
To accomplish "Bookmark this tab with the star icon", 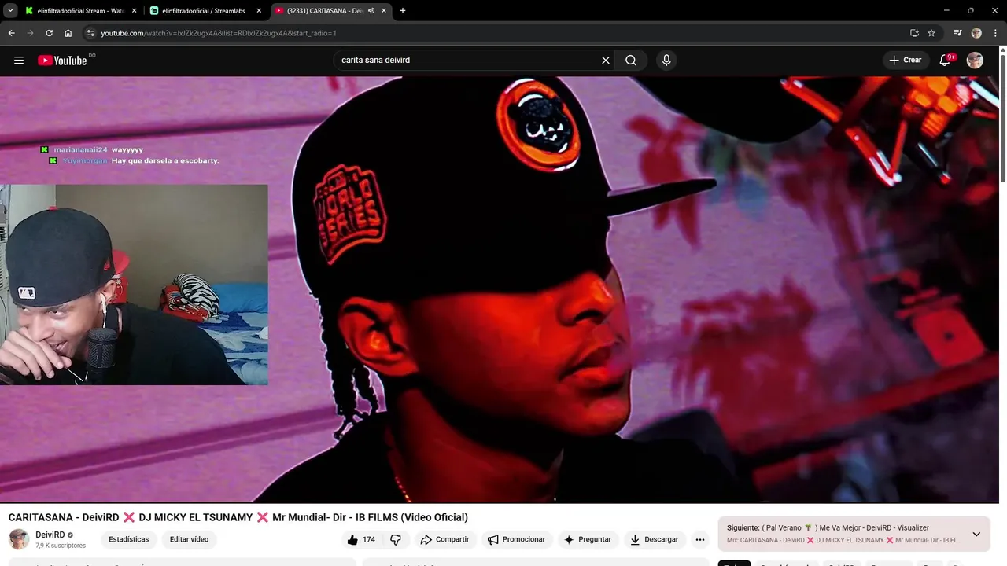I will [931, 33].
